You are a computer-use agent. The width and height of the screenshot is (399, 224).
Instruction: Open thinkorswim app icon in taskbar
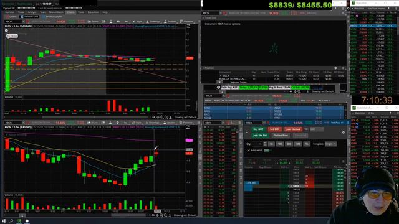(19, 221)
